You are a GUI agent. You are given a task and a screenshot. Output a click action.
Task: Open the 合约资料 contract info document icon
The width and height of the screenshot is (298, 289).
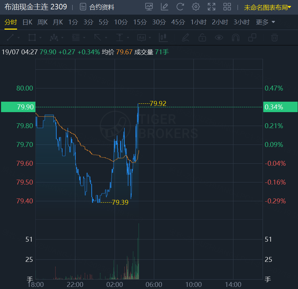83,7
